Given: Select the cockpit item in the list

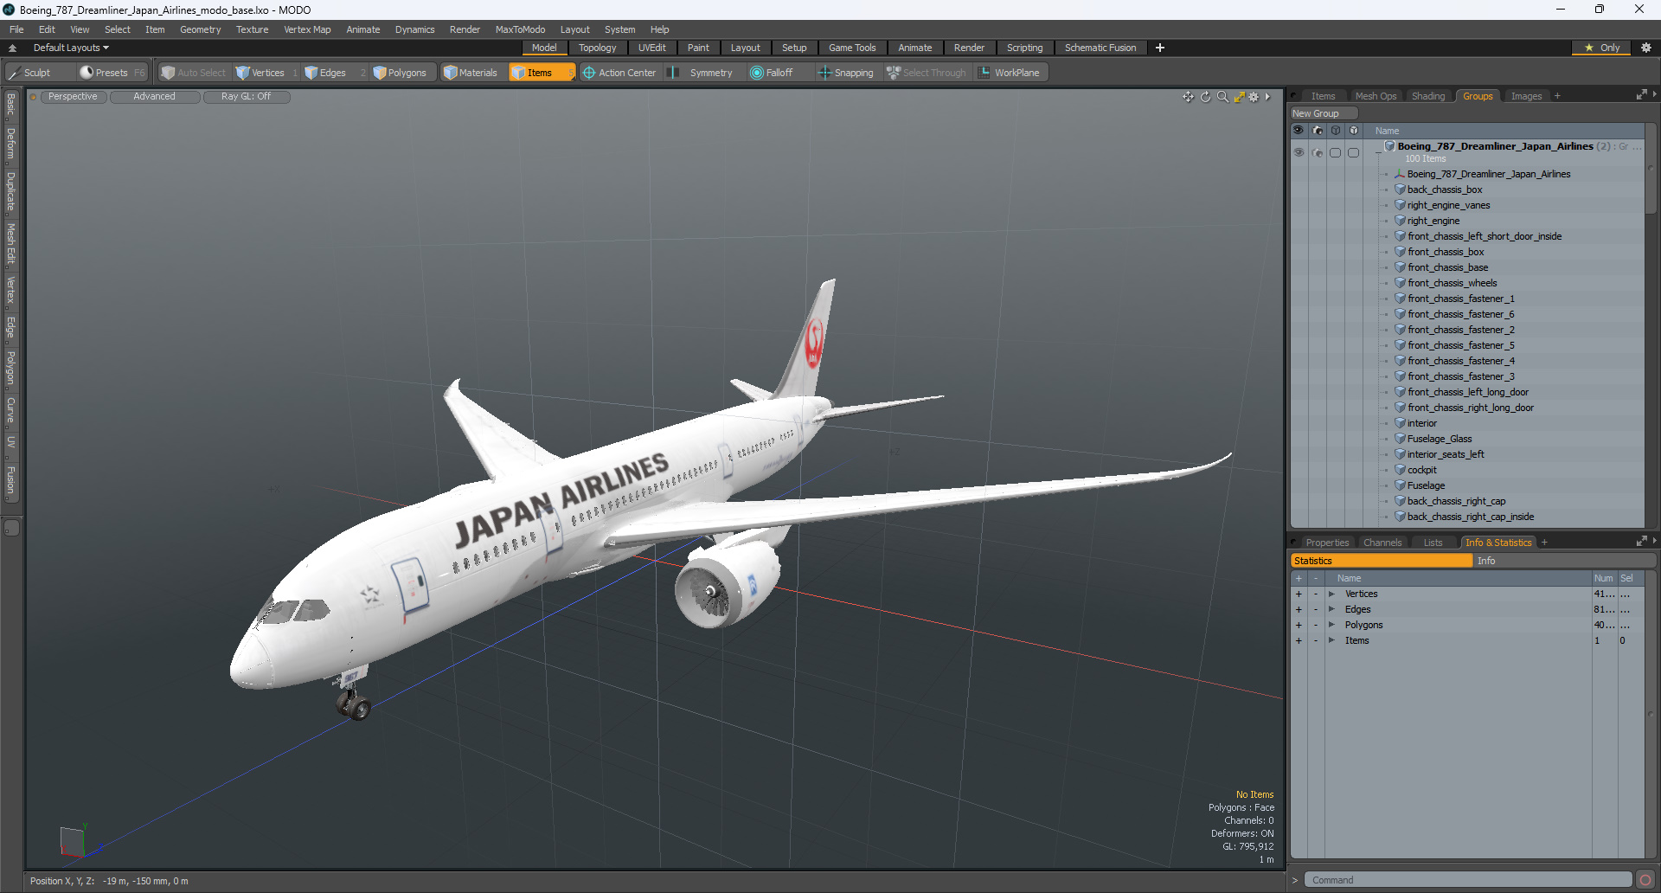Looking at the screenshot, I should pyautogui.click(x=1421, y=470).
